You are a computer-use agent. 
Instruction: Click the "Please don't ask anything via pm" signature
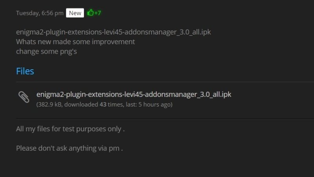[69, 148]
